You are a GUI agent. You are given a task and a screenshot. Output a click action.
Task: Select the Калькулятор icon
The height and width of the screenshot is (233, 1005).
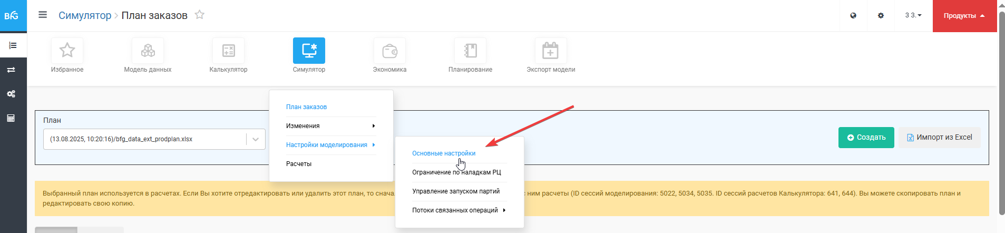[x=228, y=51]
